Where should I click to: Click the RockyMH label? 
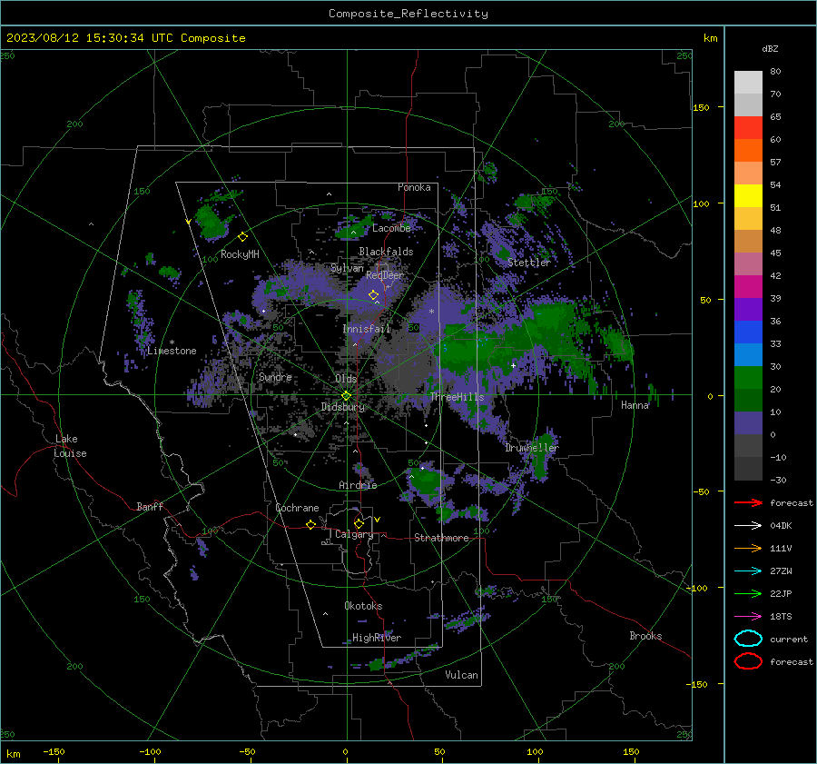point(240,254)
